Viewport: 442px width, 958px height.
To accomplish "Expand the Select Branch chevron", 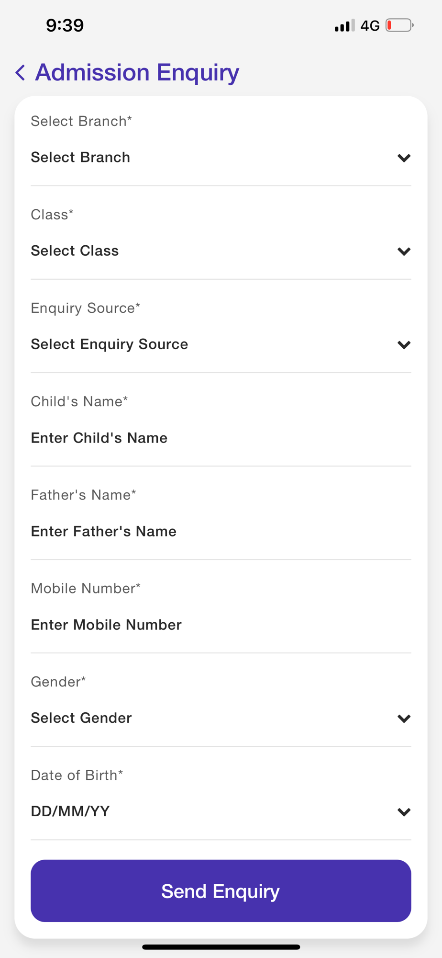I will [404, 158].
